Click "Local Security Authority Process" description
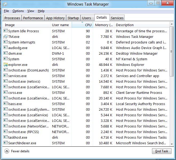Image resolution: width=176 pixels, height=160 pixels. pos(141,104)
